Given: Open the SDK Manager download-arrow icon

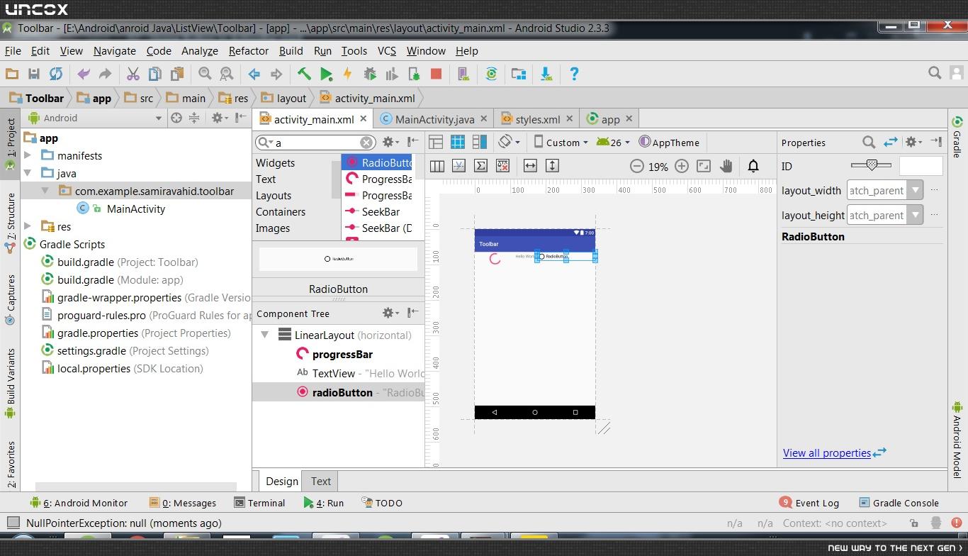Looking at the screenshot, I should 546,74.
